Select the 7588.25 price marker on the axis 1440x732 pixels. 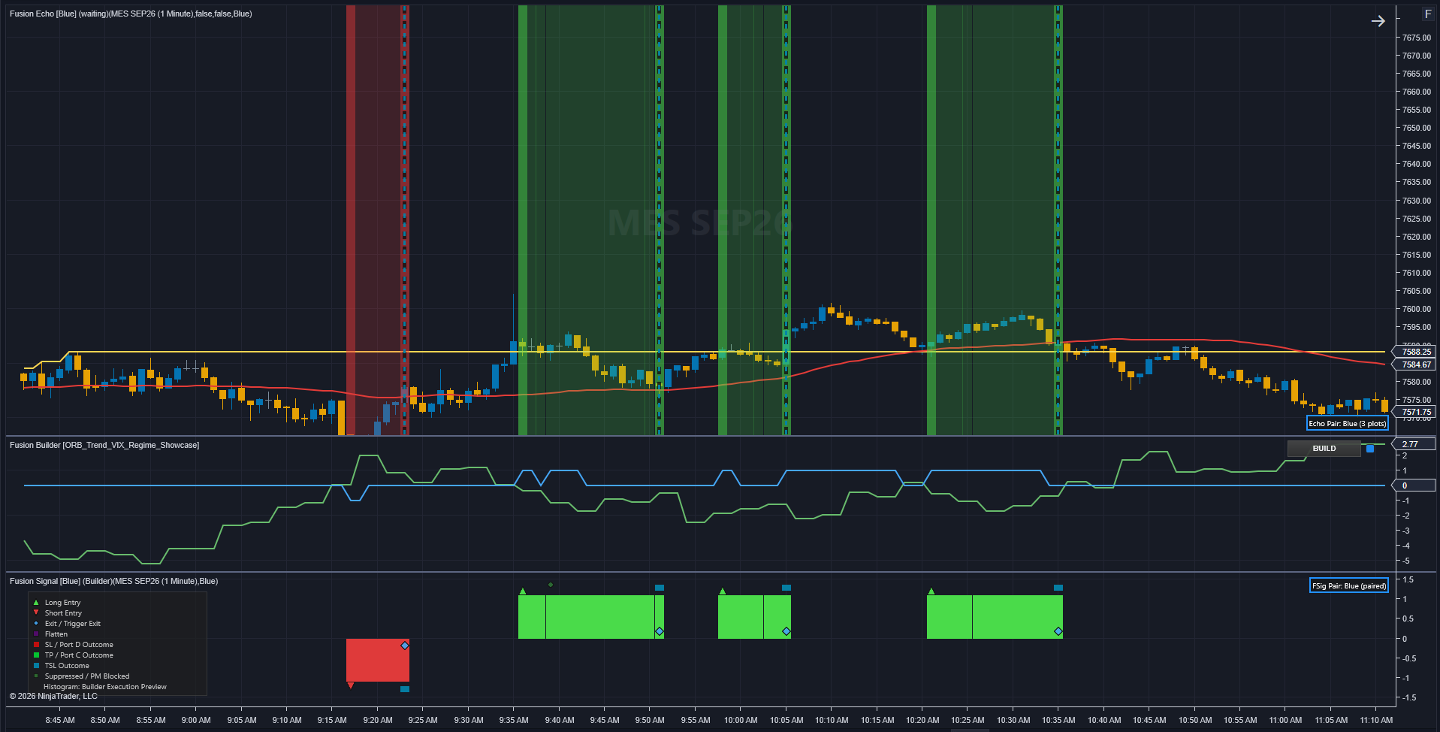1416,352
